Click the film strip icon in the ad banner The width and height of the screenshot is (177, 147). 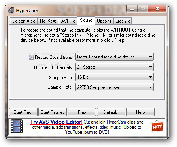point(17,126)
